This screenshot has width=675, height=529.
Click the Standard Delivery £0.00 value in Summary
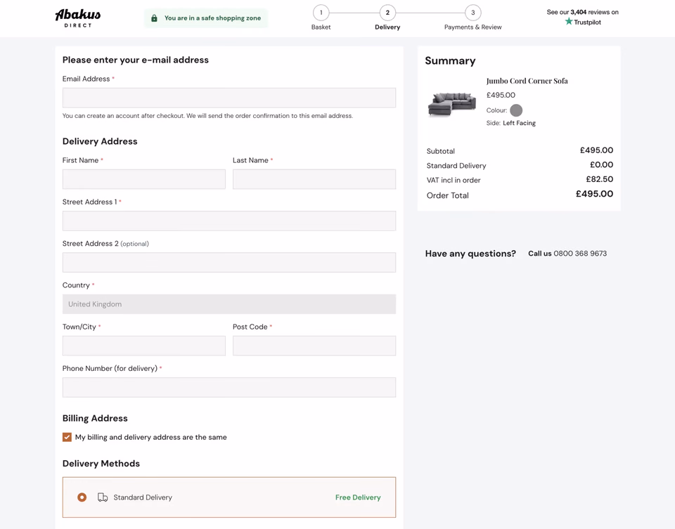tap(601, 164)
